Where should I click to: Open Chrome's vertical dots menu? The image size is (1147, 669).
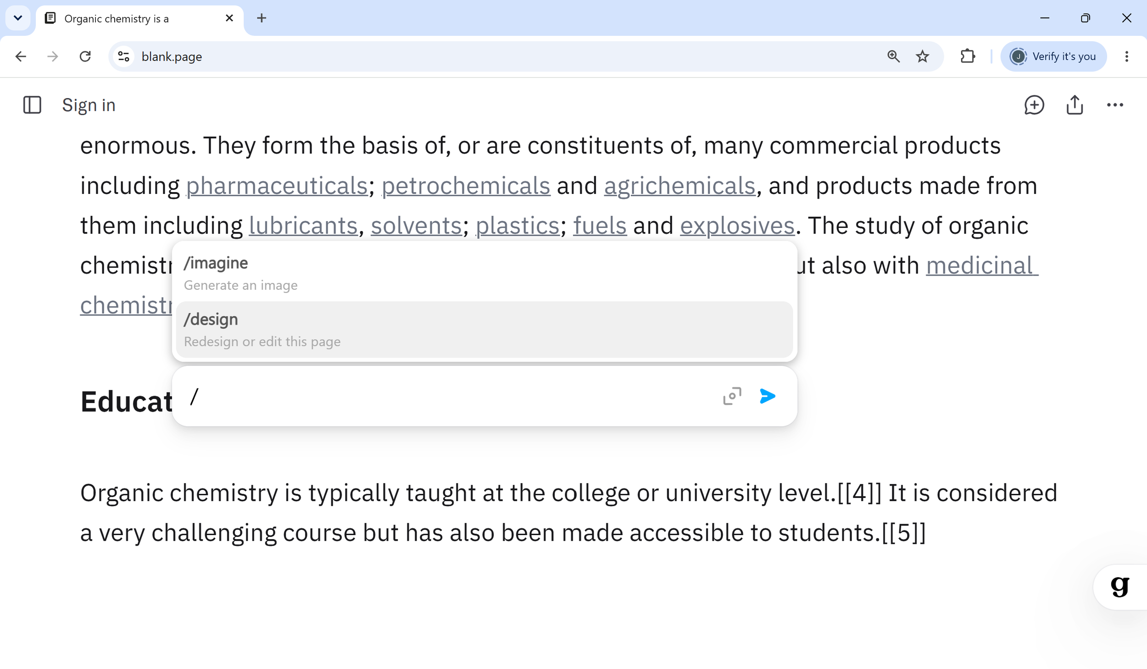[x=1126, y=56]
